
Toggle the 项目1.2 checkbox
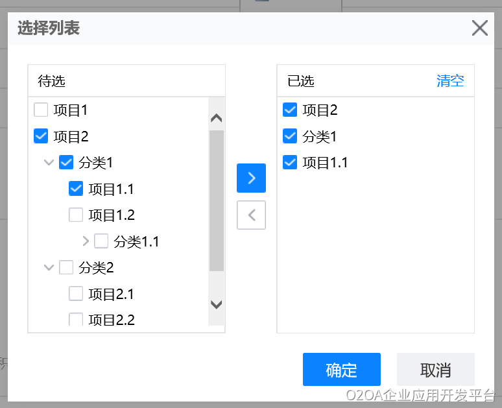76,215
